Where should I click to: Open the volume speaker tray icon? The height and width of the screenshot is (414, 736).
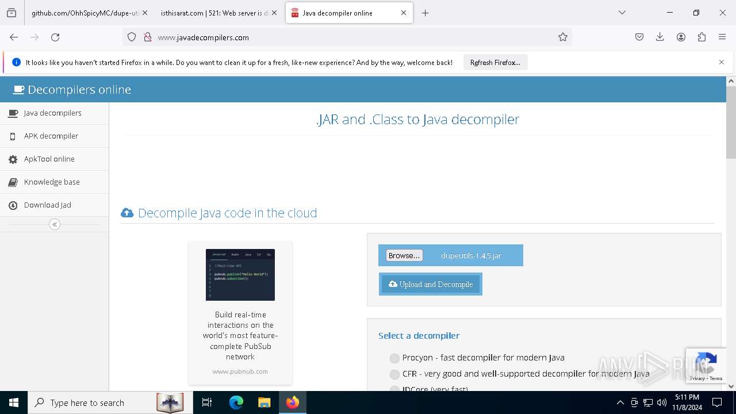(x=662, y=402)
